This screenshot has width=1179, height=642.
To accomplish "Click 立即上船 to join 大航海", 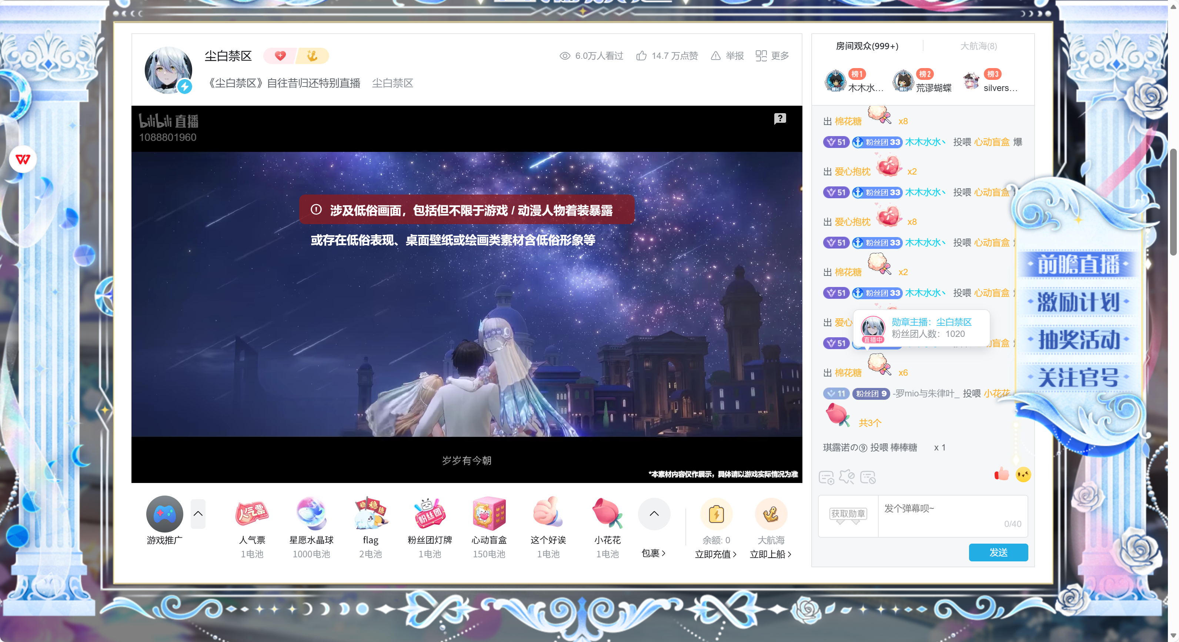I will [771, 554].
